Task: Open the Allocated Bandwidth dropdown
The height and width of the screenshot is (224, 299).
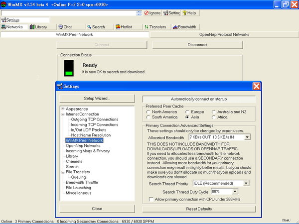Action: [x=247, y=137]
